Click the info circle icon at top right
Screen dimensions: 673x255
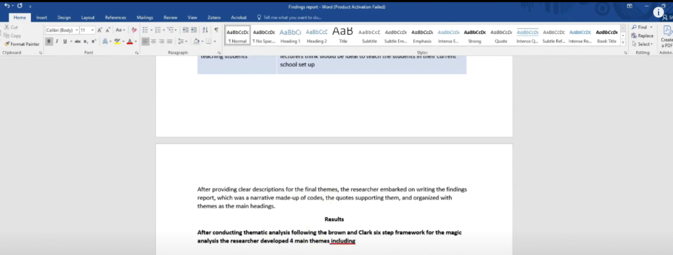click(x=659, y=12)
